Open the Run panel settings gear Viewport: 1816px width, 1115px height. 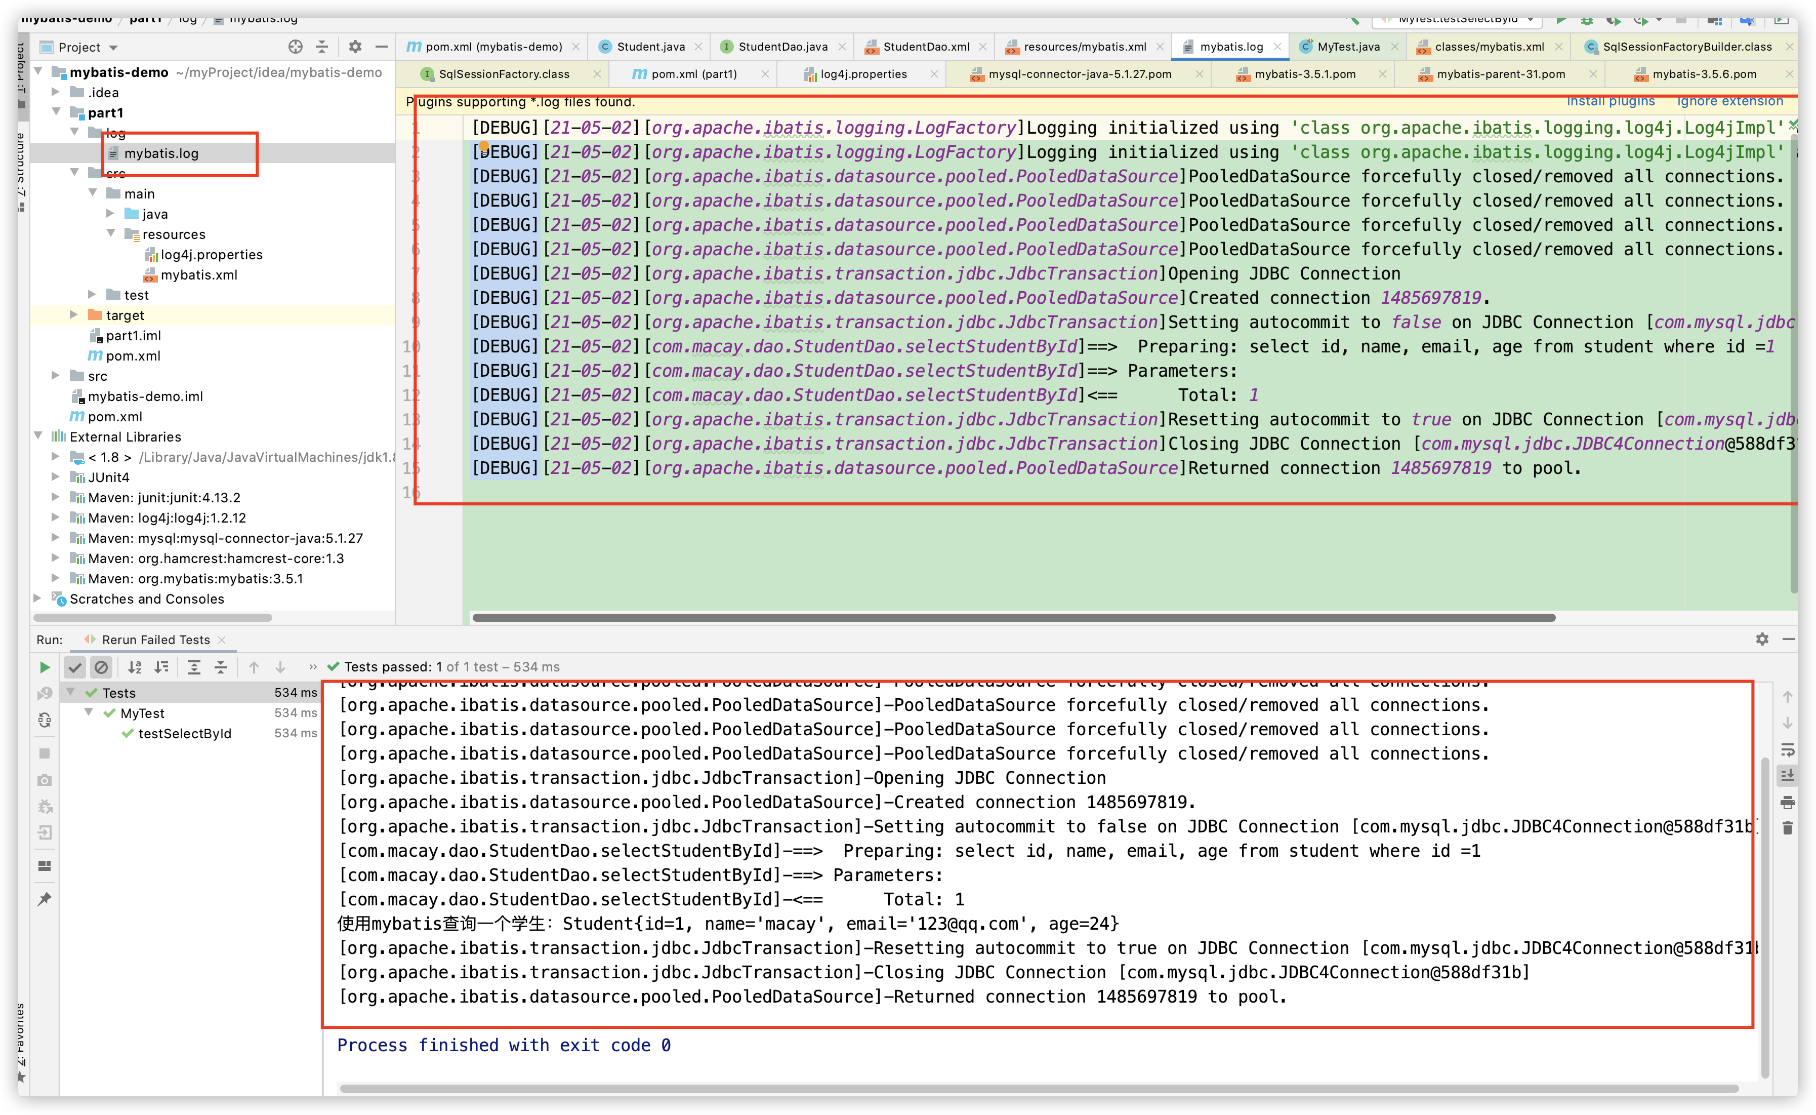click(x=1761, y=640)
